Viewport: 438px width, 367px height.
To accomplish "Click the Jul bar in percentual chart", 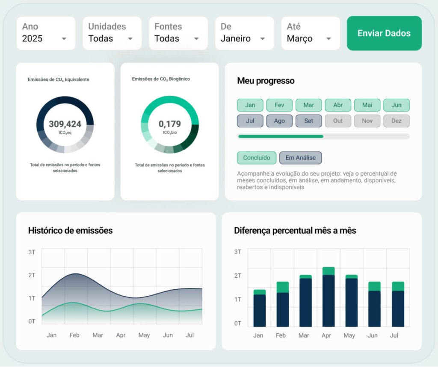I will point(398,304).
